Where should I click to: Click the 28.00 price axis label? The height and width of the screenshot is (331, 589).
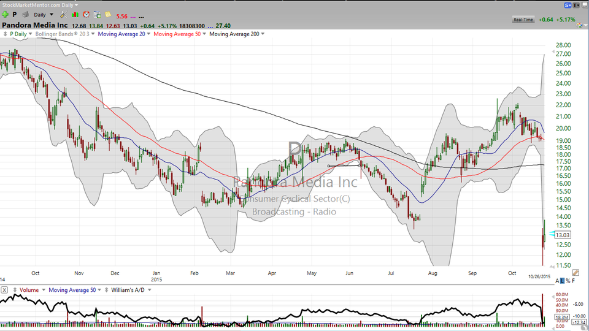(563, 45)
